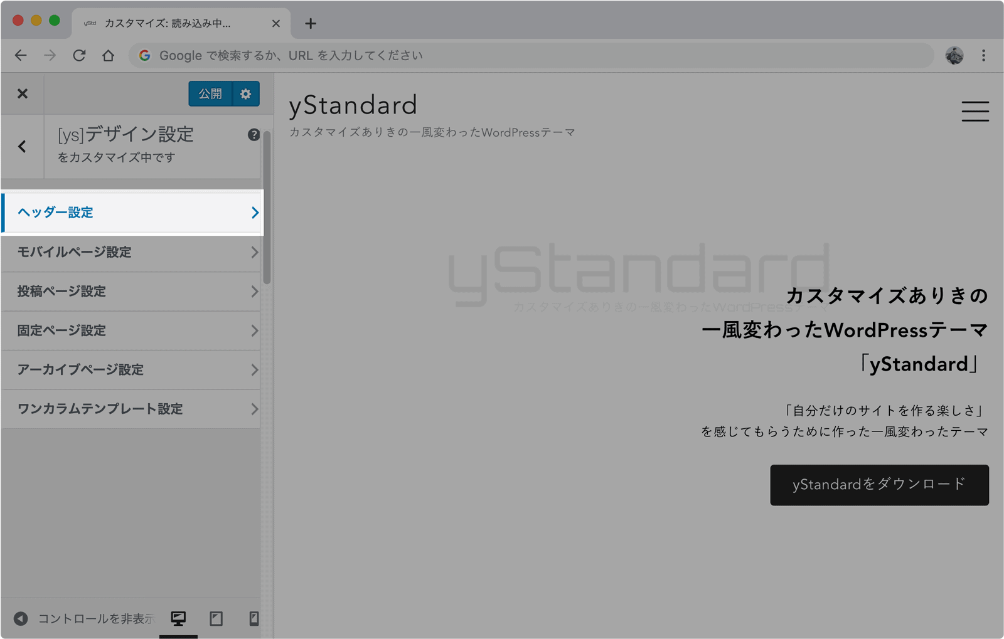Open Chrome three-dot menu
The image size is (1004, 639).
coord(983,56)
